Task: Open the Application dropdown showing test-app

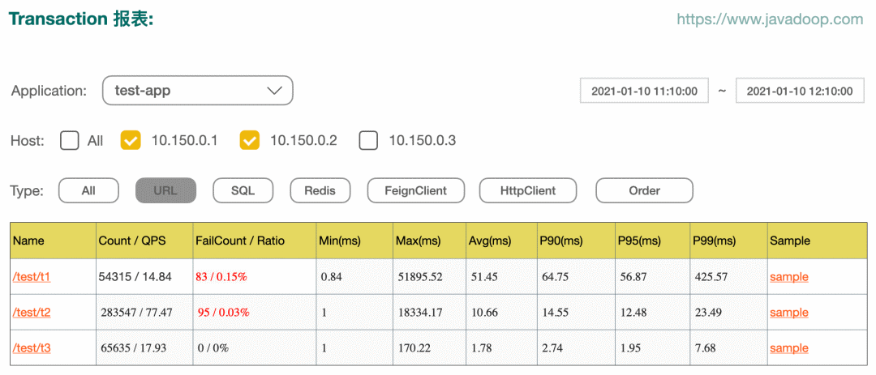Action: (x=197, y=91)
